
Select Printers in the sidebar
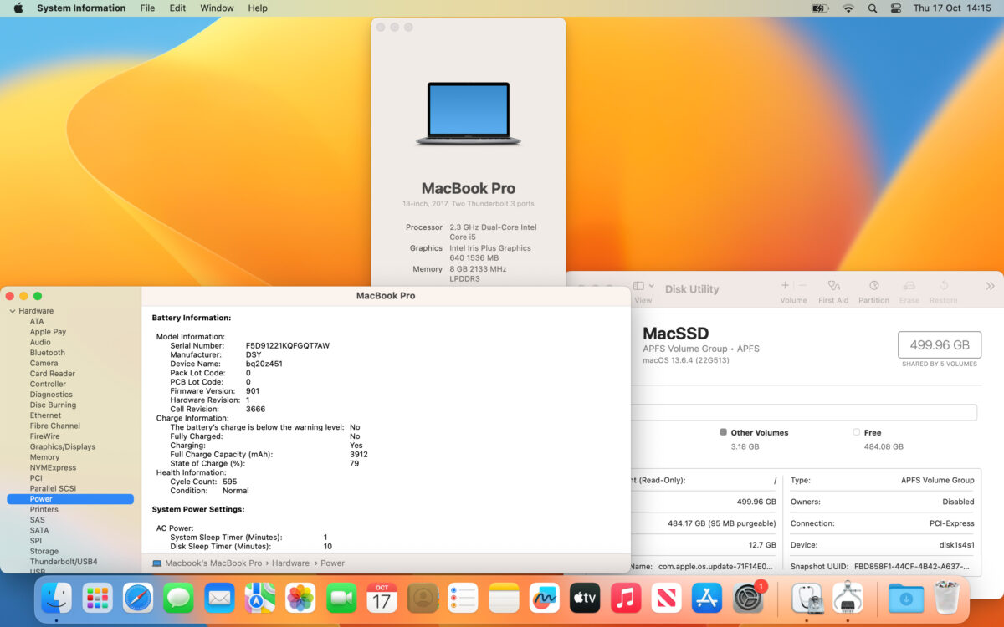(x=44, y=509)
